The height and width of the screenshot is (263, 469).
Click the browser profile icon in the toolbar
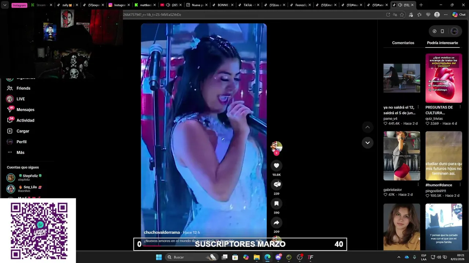(437, 15)
